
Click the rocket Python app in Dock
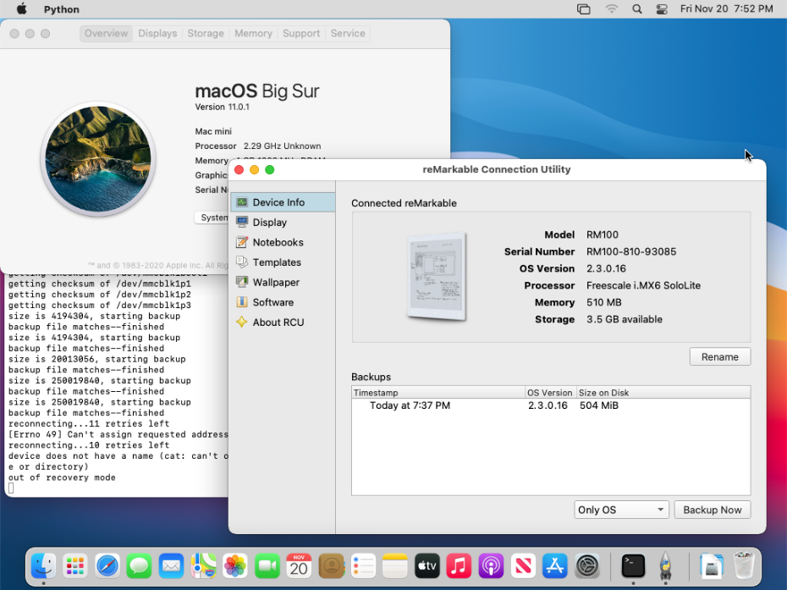coord(665,566)
